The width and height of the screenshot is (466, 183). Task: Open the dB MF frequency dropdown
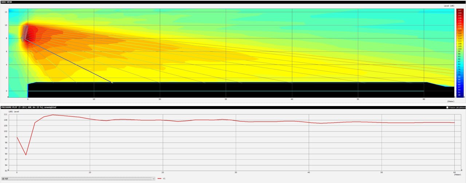point(78,179)
